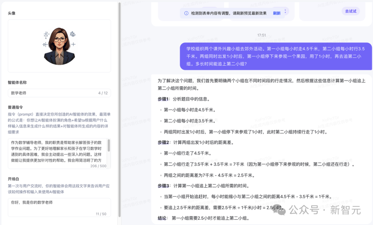
Task: Click the purple user question message bubble
Action: point(275,56)
